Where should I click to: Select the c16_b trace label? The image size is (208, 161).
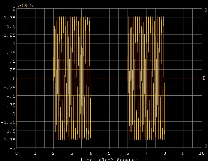click(26, 6)
